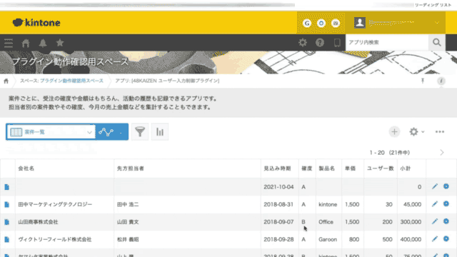Screen dimensions: 457x257
Task: Click the 300,000 subtotal cell
Action: (x=411, y=222)
